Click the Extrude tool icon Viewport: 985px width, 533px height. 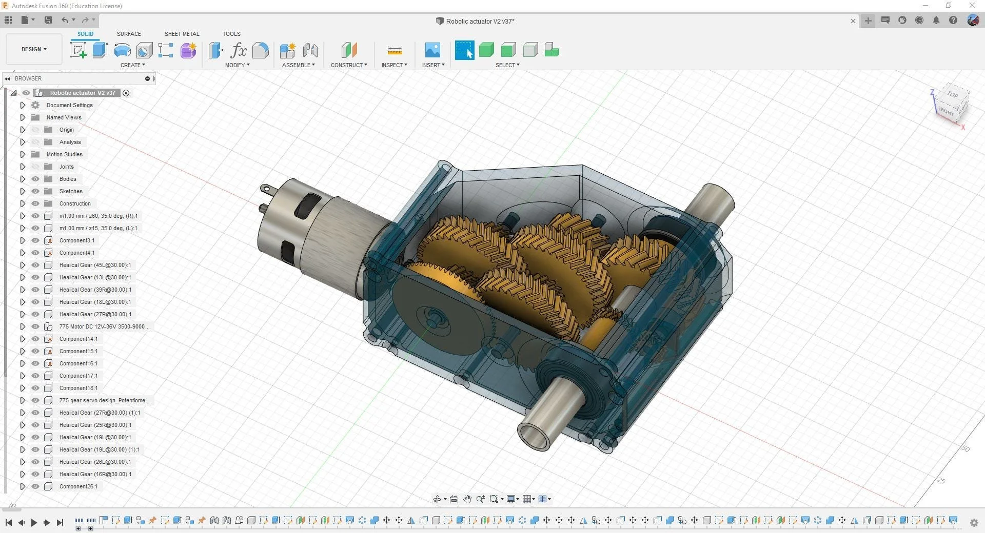(x=100, y=50)
